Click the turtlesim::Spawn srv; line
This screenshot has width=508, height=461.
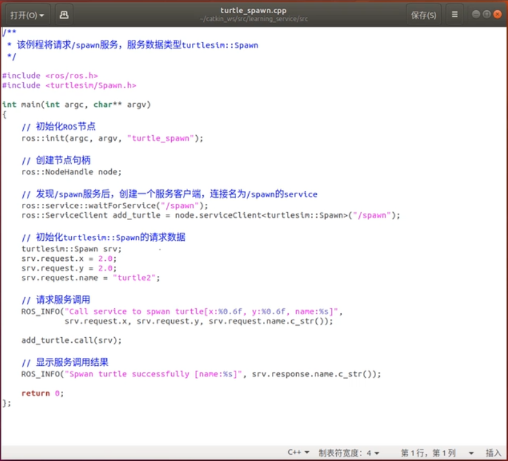point(71,249)
